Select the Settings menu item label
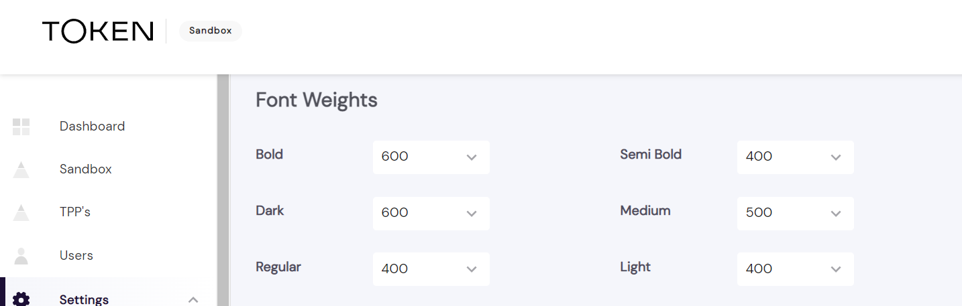 click(84, 299)
